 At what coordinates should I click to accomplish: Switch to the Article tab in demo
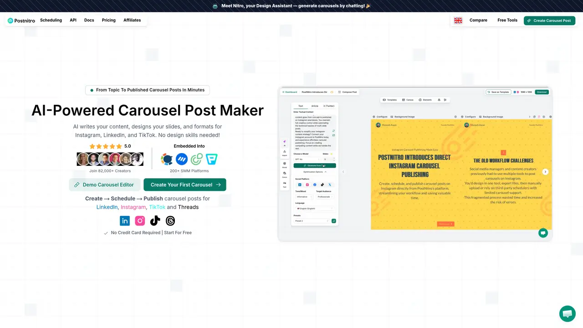(x=315, y=106)
